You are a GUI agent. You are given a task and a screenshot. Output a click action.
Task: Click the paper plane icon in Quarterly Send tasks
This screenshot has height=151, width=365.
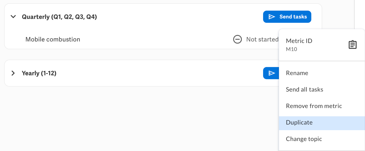tap(272, 17)
